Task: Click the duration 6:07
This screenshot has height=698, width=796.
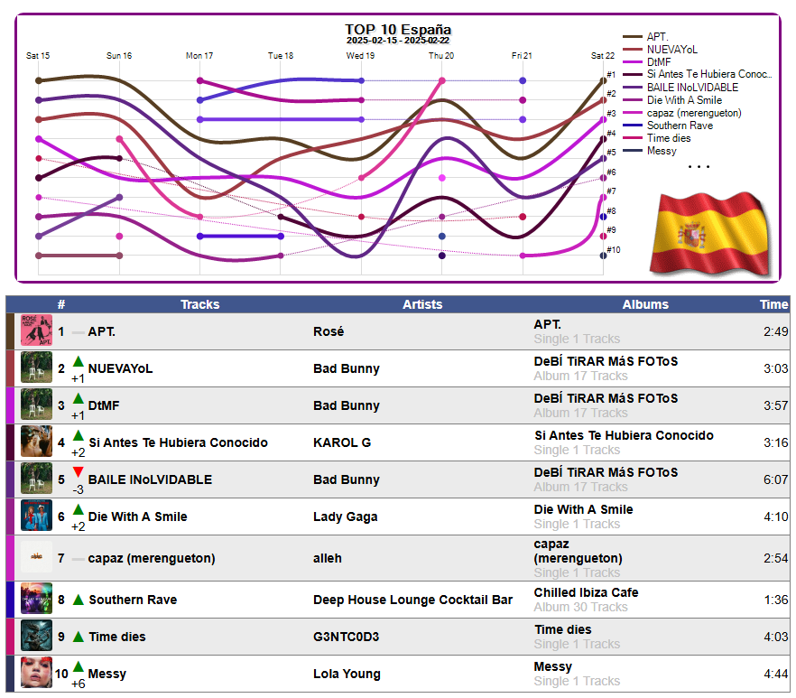Action: (x=776, y=479)
